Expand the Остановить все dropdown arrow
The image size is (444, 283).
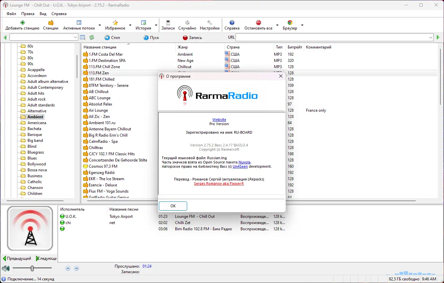(x=277, y=25)
